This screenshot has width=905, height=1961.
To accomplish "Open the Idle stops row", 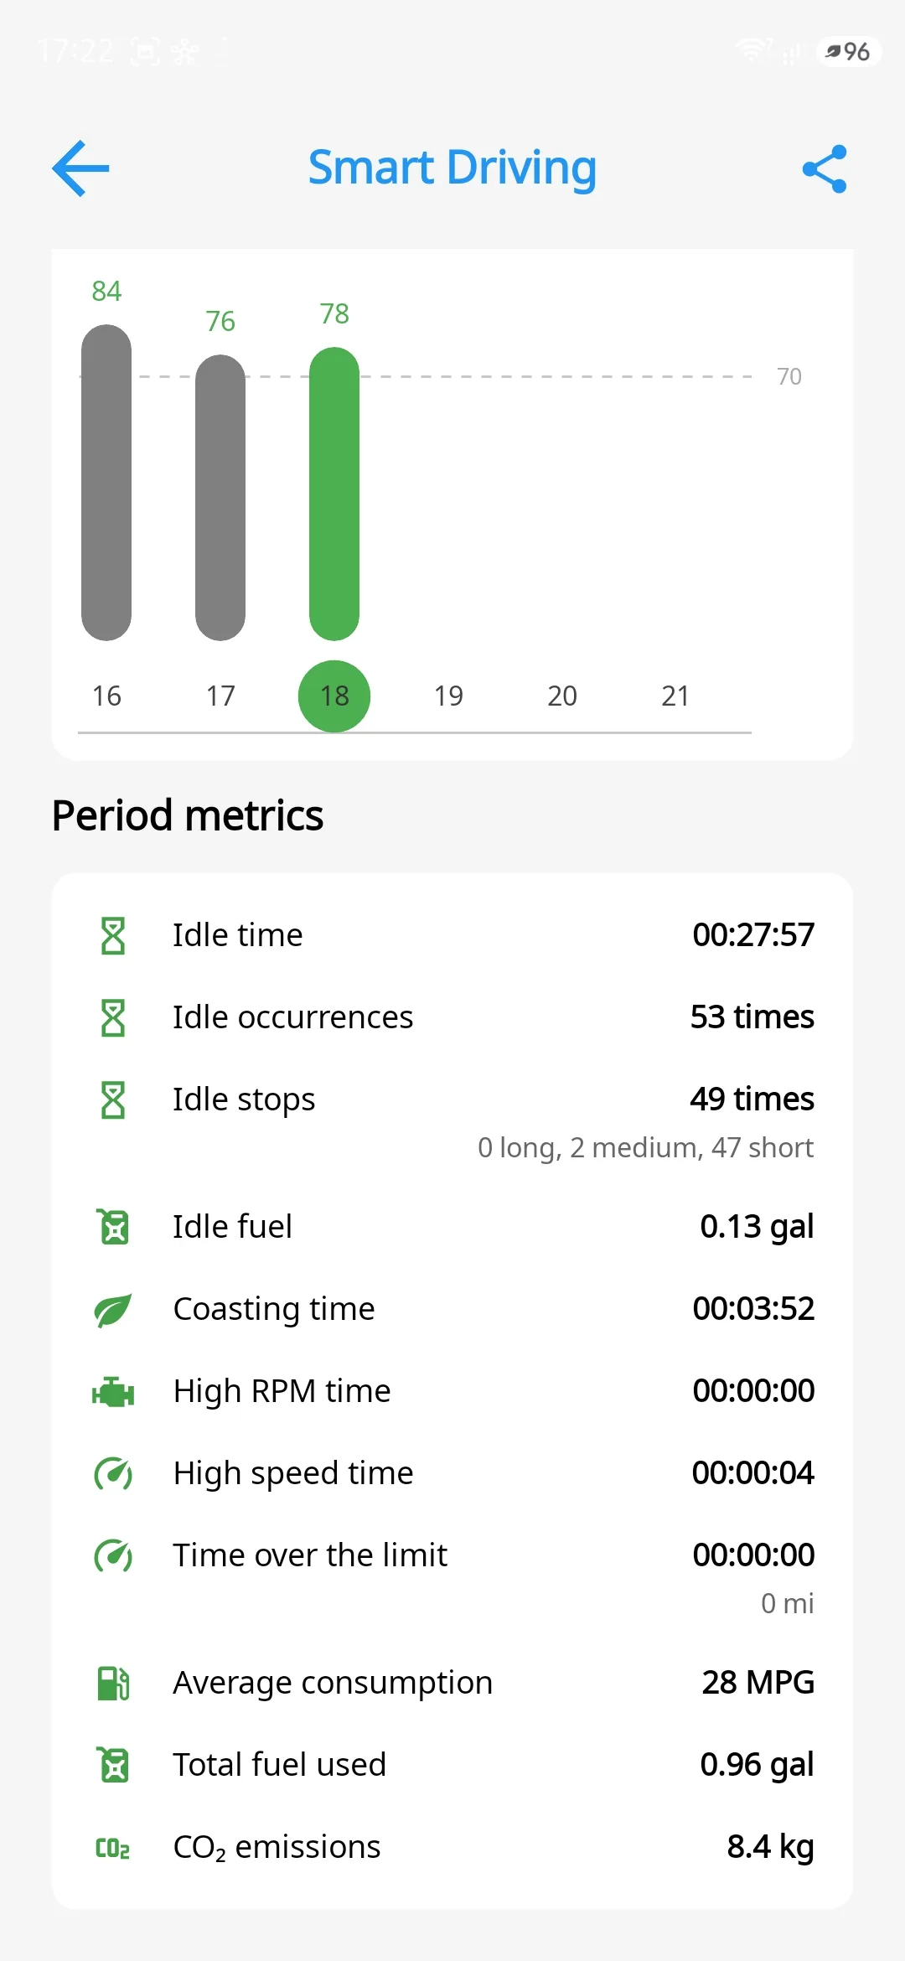I will point(452,1121).
